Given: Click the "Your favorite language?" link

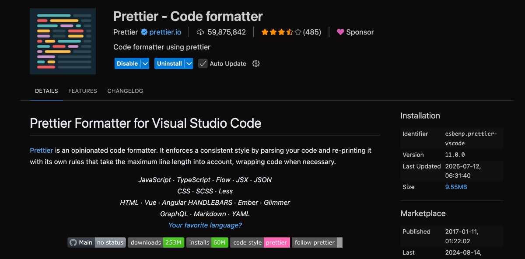Looking at the screenshot, I should (205, 225).
